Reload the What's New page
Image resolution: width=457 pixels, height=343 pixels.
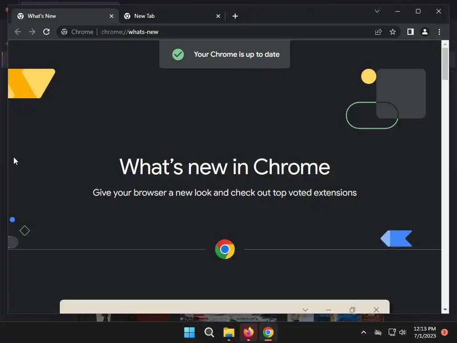tap(46, 32)
